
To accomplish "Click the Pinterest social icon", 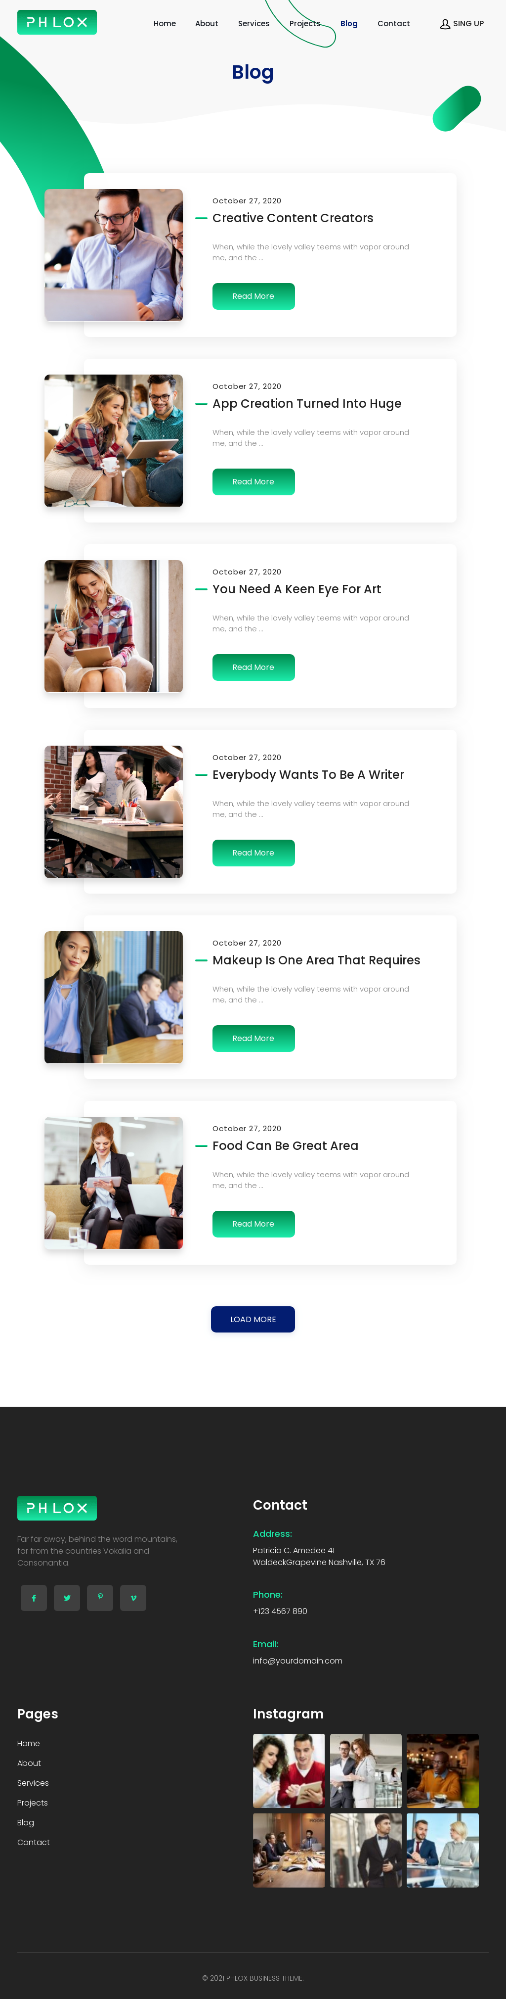I will pyautogui.click(x=100, y=1598).
